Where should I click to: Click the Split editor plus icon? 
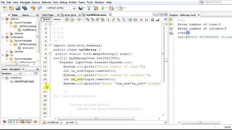click(165, 19)
